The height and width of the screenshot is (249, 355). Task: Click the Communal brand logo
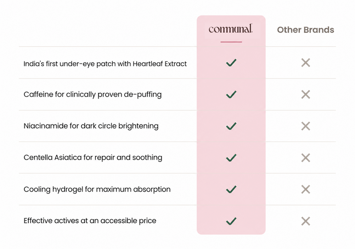click(x=230, y=29)
